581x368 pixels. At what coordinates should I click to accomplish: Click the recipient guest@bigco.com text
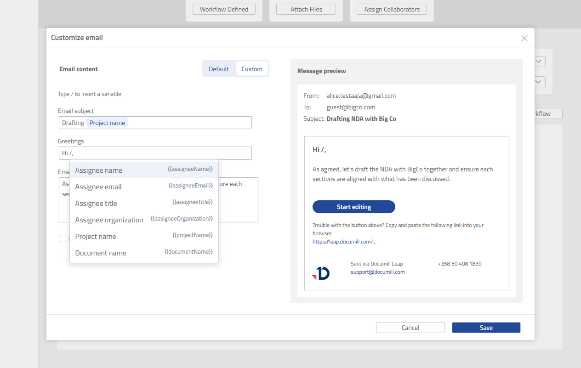351,107
